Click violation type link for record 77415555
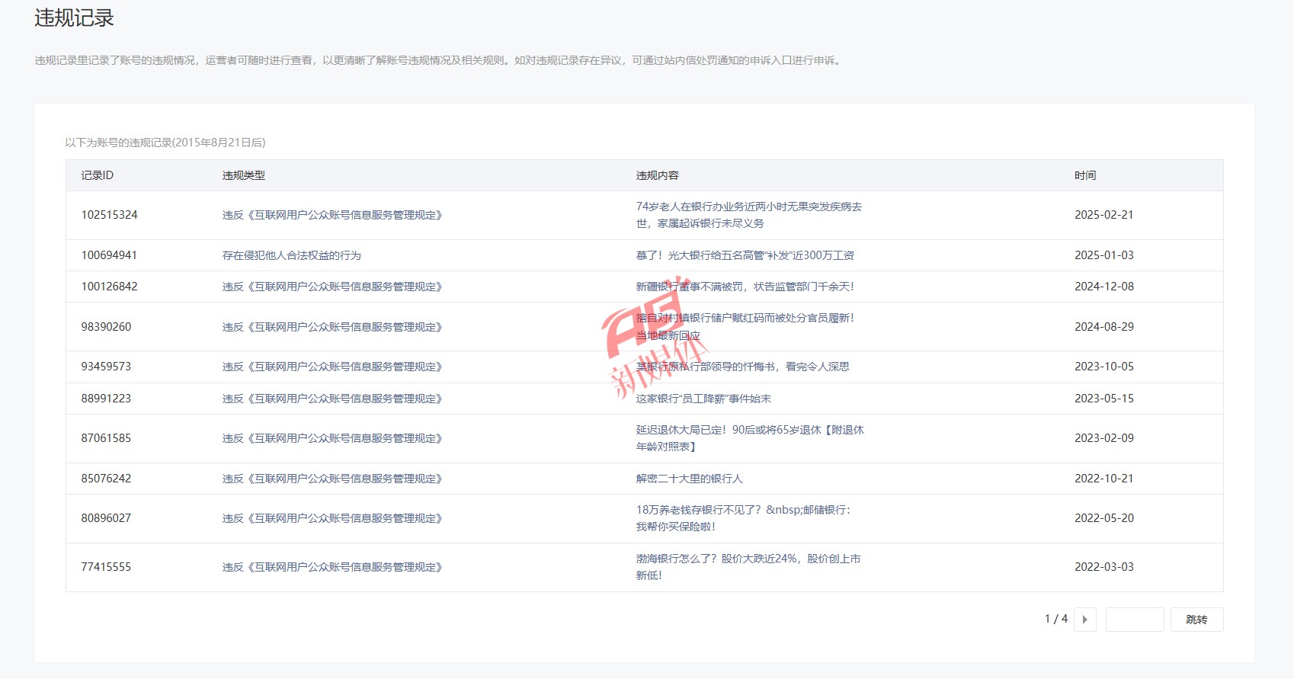 pyautogui.click(x=332, y=567)
